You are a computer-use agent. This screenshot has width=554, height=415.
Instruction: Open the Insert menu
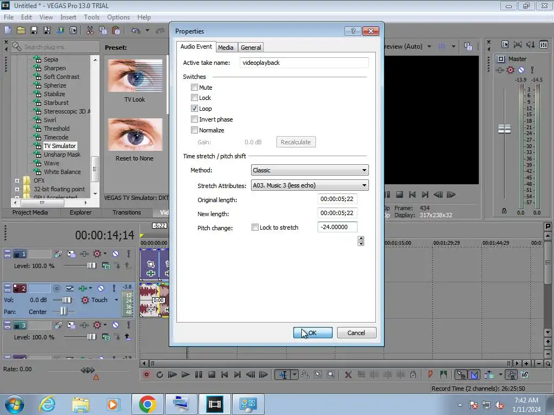[x=68, y=17]
